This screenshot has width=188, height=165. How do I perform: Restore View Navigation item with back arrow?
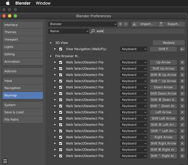(x=182, y=49)
